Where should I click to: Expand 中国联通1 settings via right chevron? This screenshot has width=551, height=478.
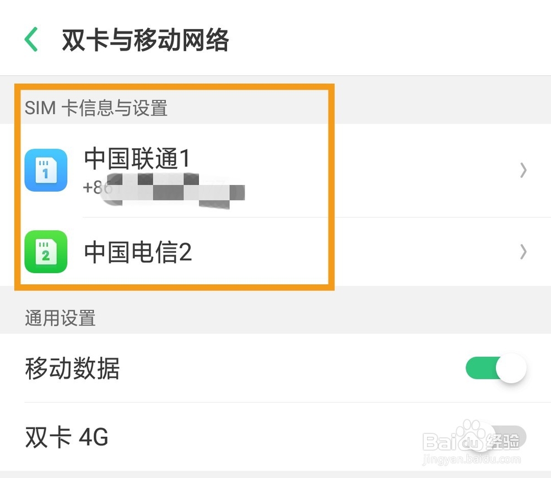522,170
